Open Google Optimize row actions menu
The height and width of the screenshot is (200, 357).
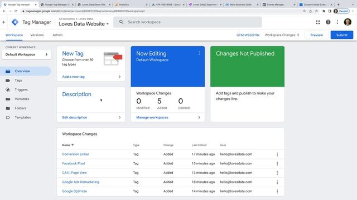click(277, 191)
